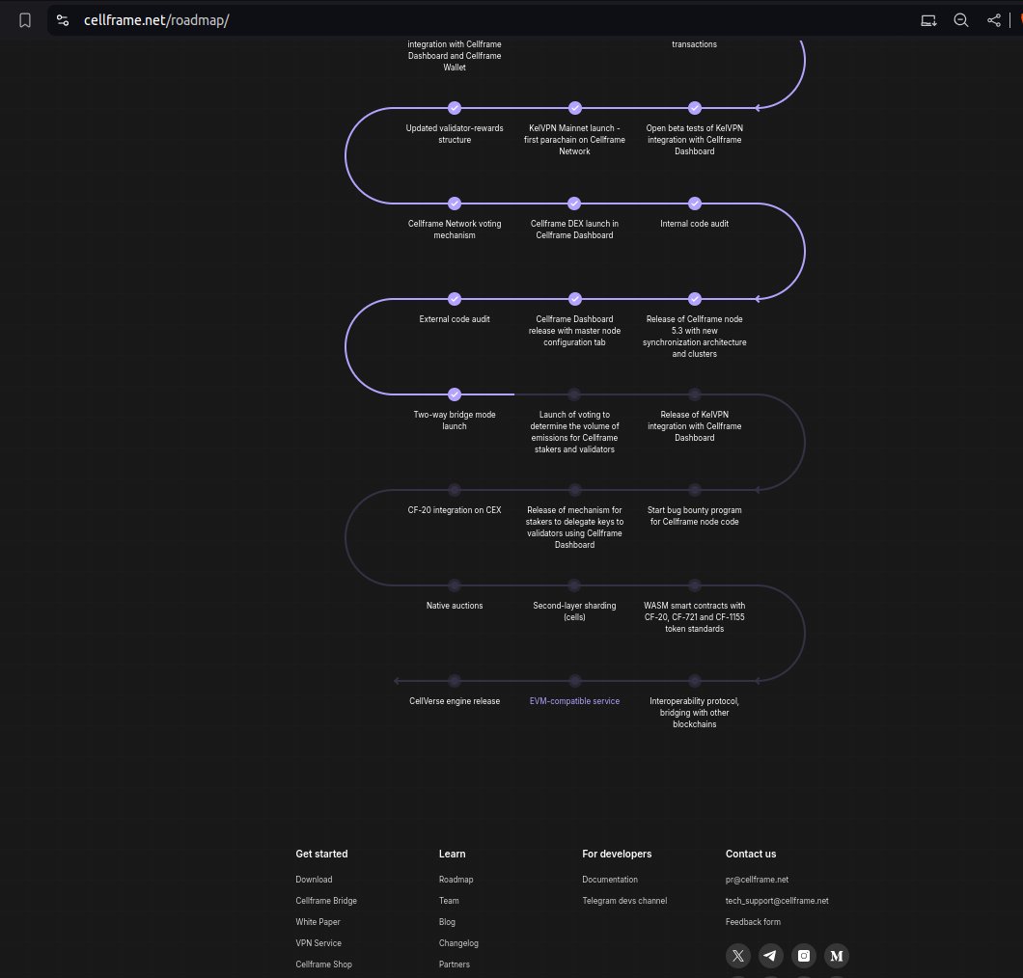Click the CellVerse engine release text

click(x=455, y=701)
